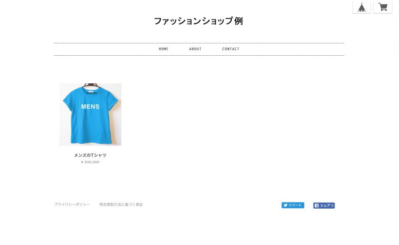Open the BASE tent logo icon
399x245 pixels.
tap(362, 7)
